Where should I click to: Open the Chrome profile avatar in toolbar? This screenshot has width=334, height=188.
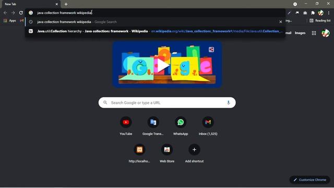tap(320, 13)
